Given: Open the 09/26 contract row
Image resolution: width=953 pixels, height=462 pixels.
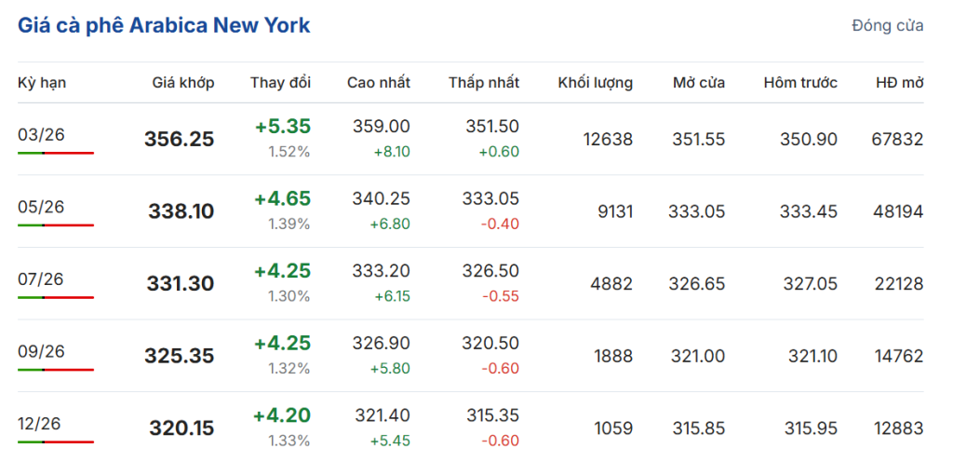Looking at the screenshot, I should click(x=41, y=351).
